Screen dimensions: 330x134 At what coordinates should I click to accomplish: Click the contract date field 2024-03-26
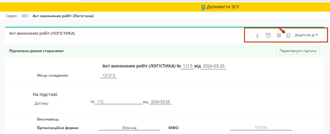pos(160,102)
